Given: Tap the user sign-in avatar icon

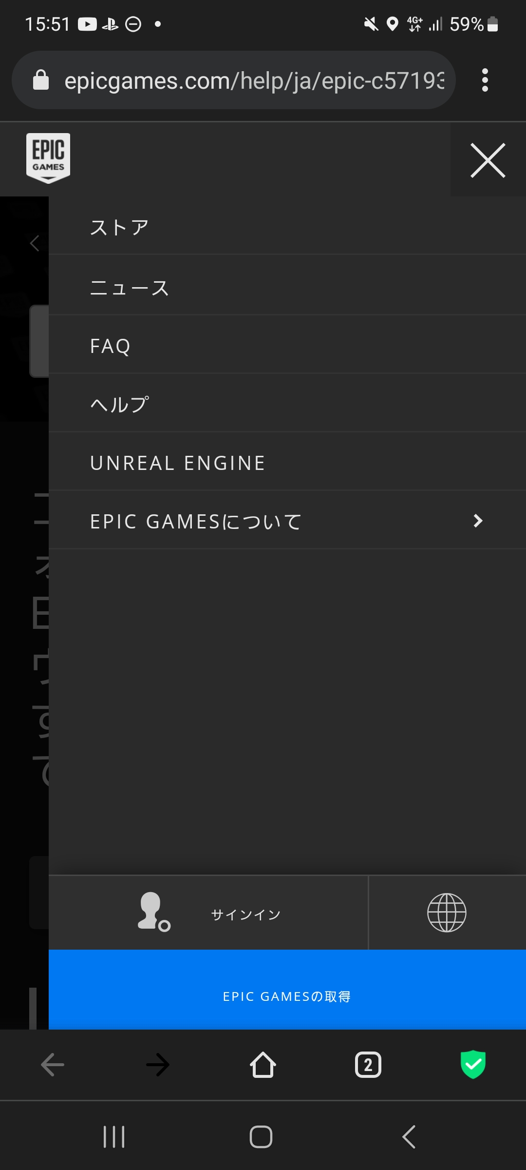Looking at the screenshot, I should pyautogui.click(x=153, y=912).
